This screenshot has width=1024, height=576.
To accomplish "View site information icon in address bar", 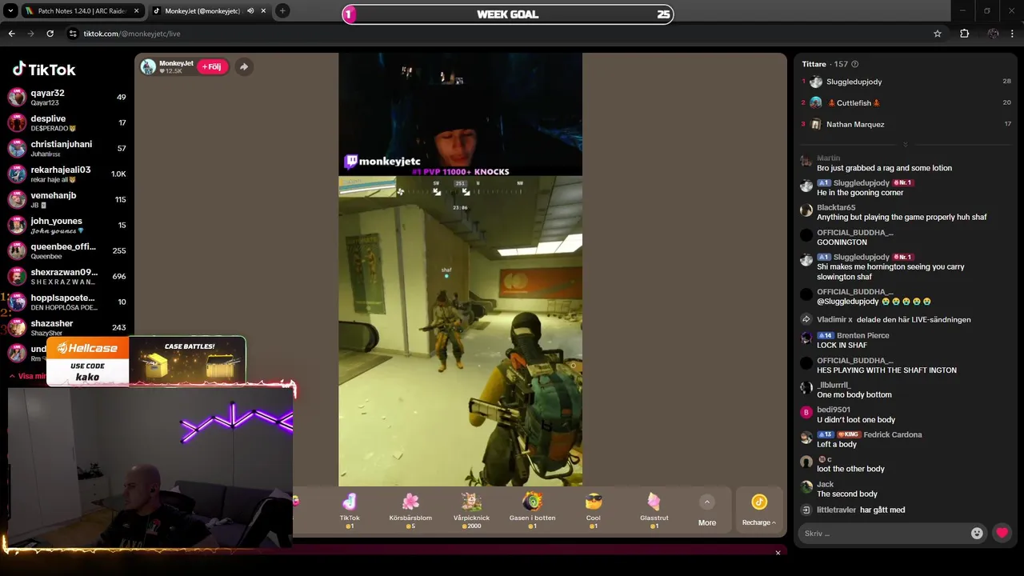I will click(73, 34).
